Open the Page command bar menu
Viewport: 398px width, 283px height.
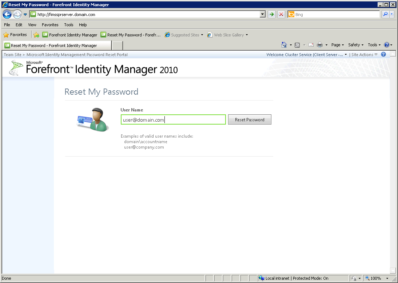click(338, 45)
